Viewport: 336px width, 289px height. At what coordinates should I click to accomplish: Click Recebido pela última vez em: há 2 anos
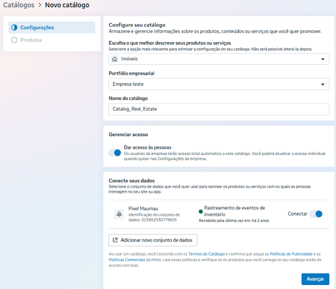pos(234,221)
